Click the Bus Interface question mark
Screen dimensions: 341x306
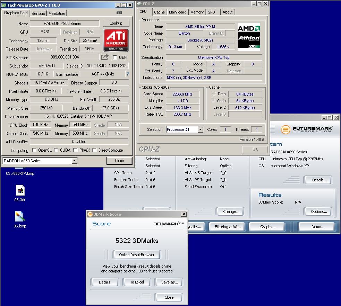[127, 74]
